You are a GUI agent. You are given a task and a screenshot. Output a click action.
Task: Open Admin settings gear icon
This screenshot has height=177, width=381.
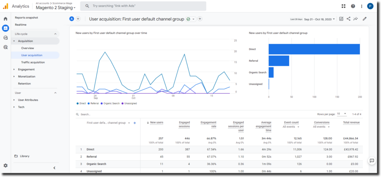(5, 165)
